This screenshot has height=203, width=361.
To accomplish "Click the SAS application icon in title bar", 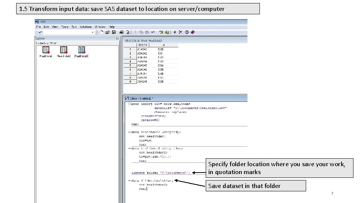I will 37,22.
